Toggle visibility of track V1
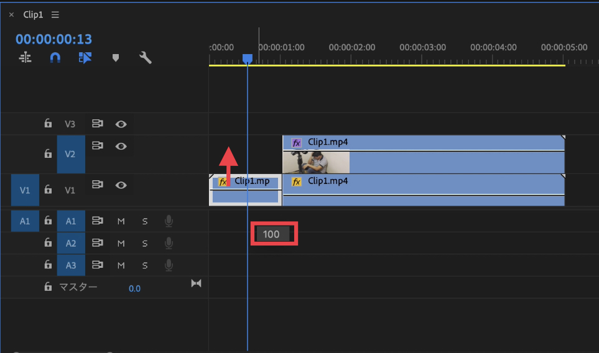Image resolution: width=599 pixels, height=353 pixels. pyautogui.click(x=121, y=185)
